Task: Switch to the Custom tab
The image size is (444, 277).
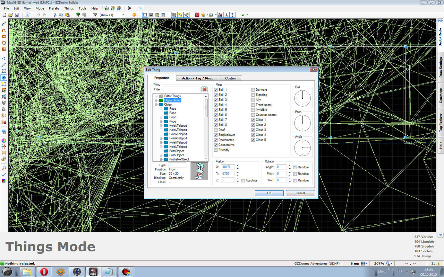Action: pos(231,78)
